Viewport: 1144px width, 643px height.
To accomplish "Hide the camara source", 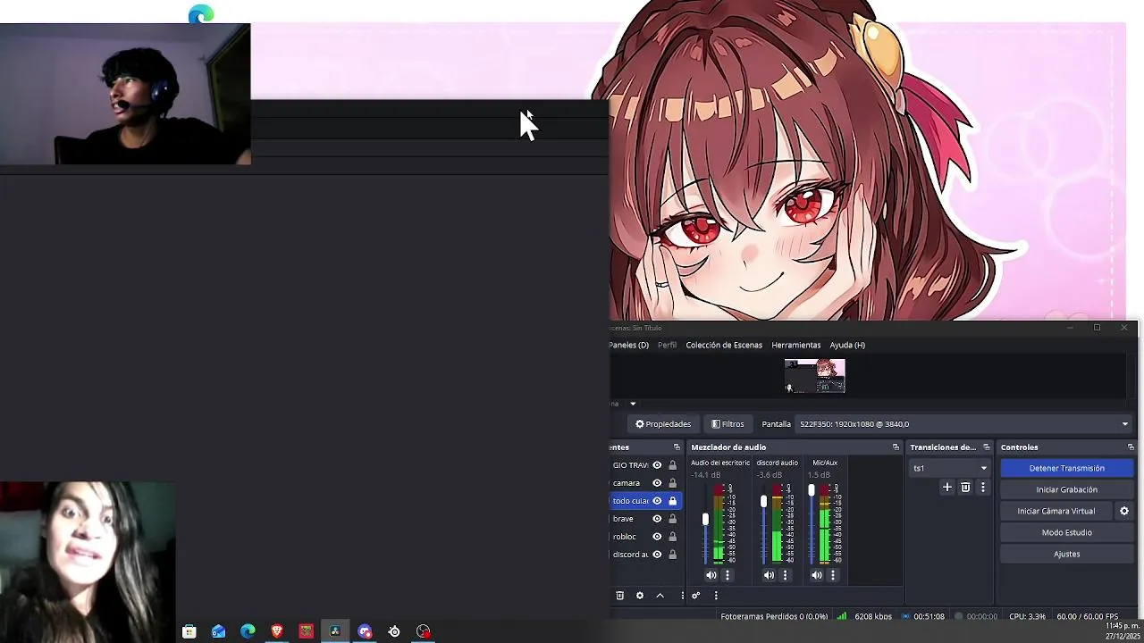I will point(657,482).
